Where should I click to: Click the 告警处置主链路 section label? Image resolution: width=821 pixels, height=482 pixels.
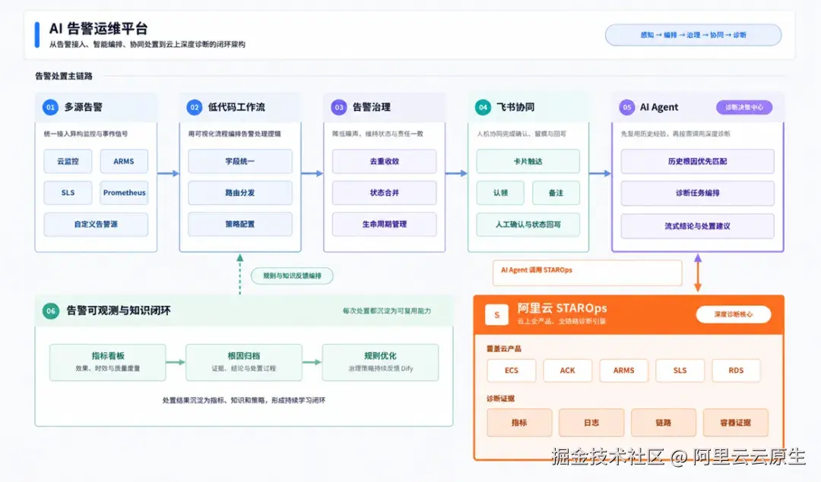(x=64, y=76)
